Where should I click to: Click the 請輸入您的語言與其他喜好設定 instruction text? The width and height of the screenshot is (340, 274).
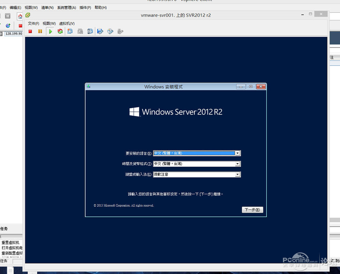coord(176,194)
